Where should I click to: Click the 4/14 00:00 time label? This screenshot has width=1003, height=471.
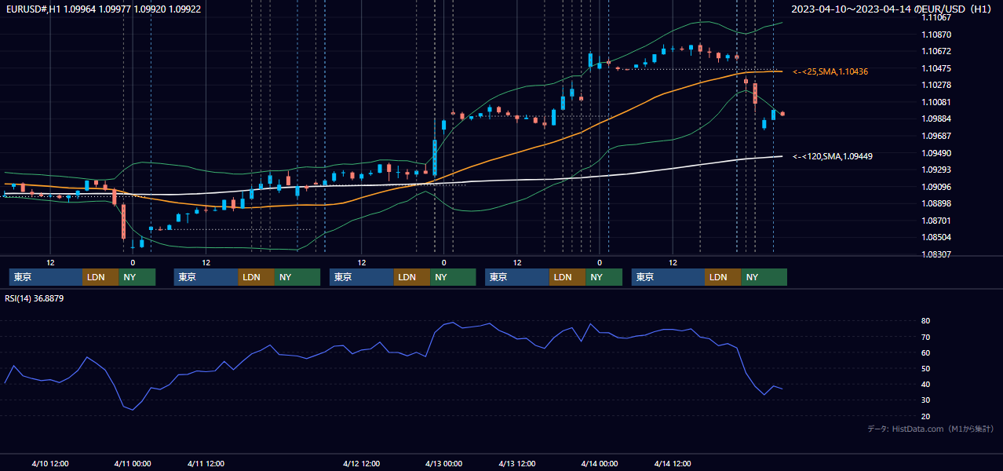tap(600, 463)
